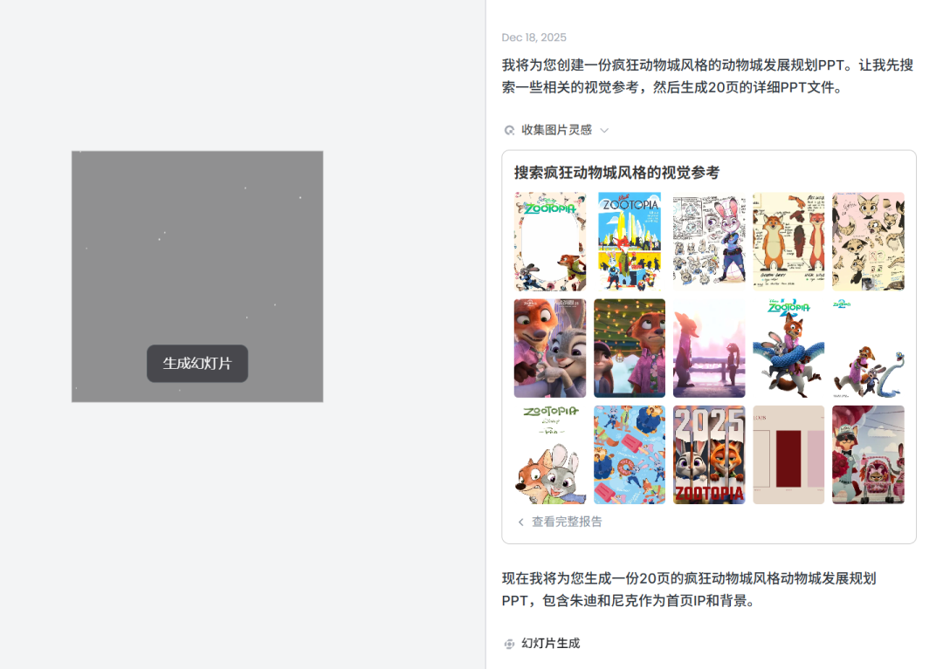
Task: Open the red color palette card thumbnail
Action: click(788, 454)
